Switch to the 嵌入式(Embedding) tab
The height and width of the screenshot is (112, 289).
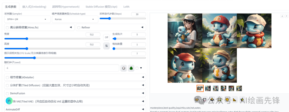click(34, 7)
